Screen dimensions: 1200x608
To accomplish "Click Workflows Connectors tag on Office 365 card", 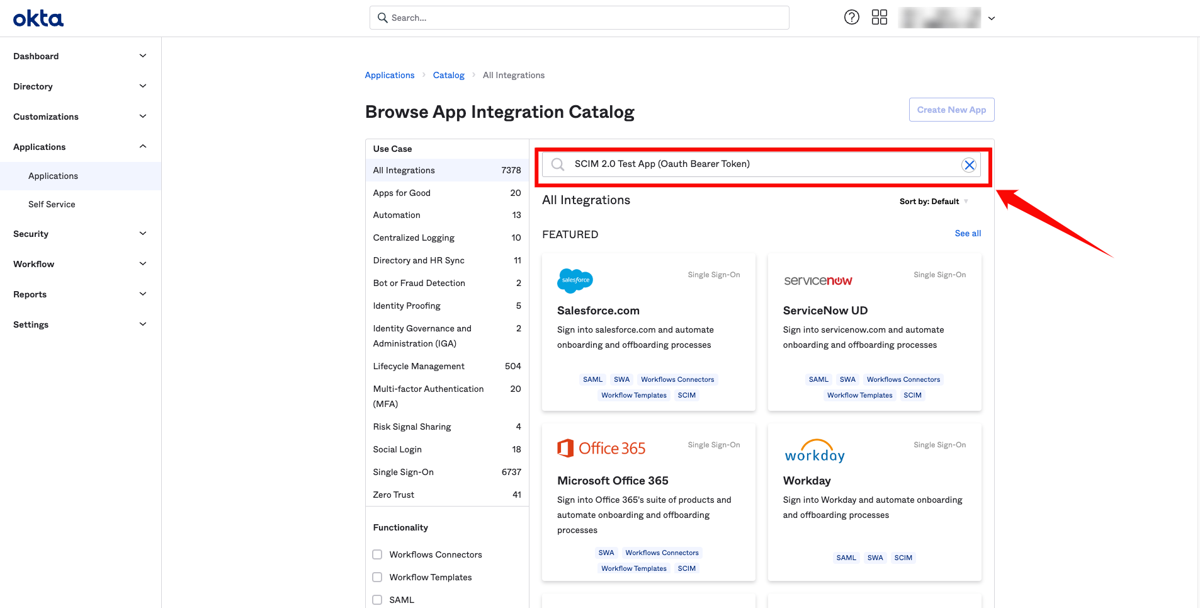I will 662,553.
